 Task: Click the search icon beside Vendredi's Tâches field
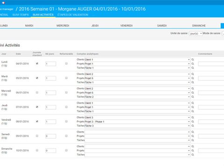(x=193, y=126)
